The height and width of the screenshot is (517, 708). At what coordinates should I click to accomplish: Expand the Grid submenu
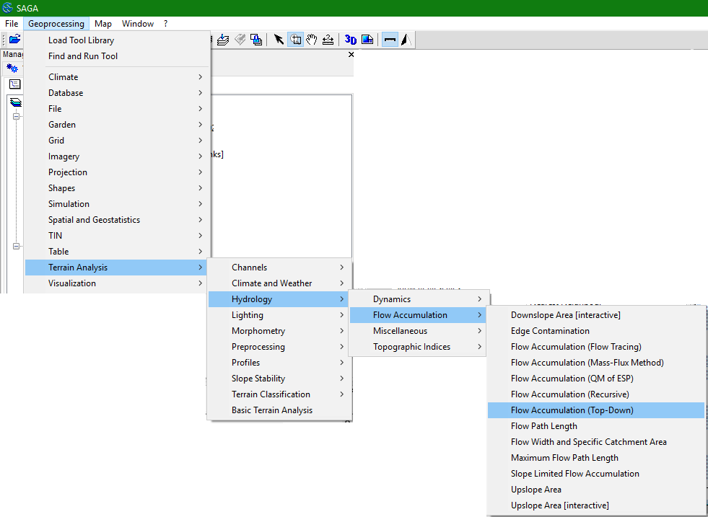[118, 141]
